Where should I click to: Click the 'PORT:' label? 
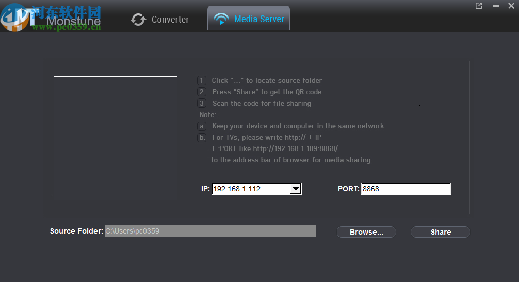tap(349, 189)
